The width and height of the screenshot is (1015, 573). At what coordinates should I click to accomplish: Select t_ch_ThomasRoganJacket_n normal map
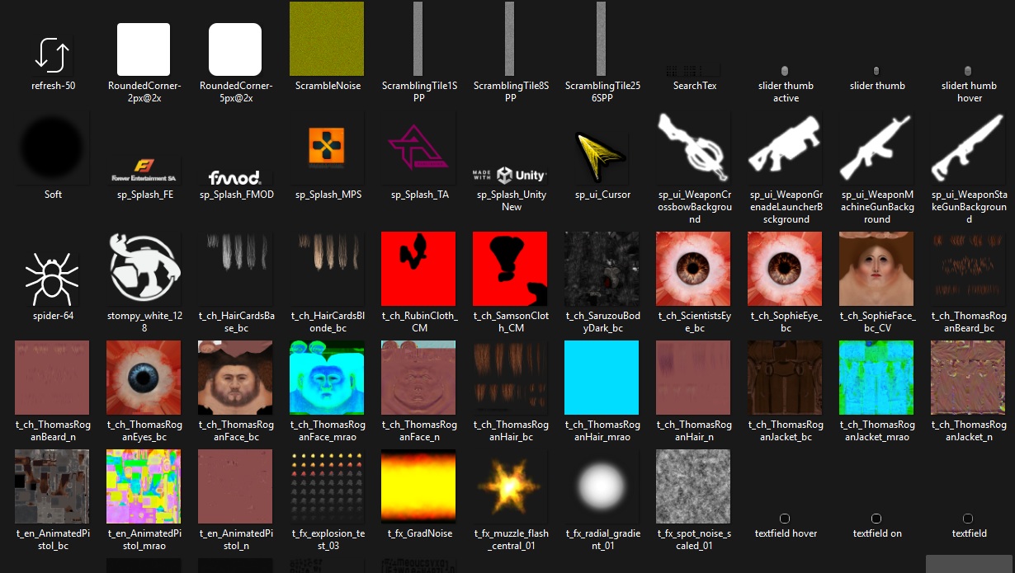coord(968,378)
